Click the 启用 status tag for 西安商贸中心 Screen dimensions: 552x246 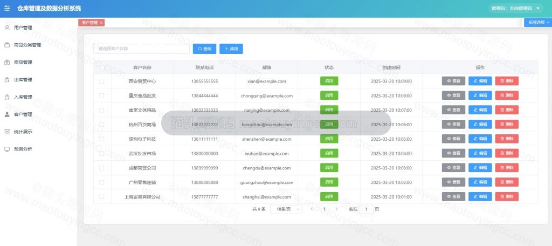(x=329, y=81)
